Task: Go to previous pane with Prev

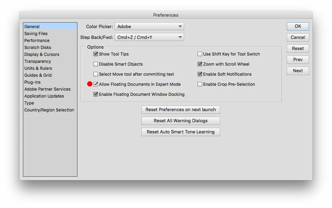Action: 298,60
